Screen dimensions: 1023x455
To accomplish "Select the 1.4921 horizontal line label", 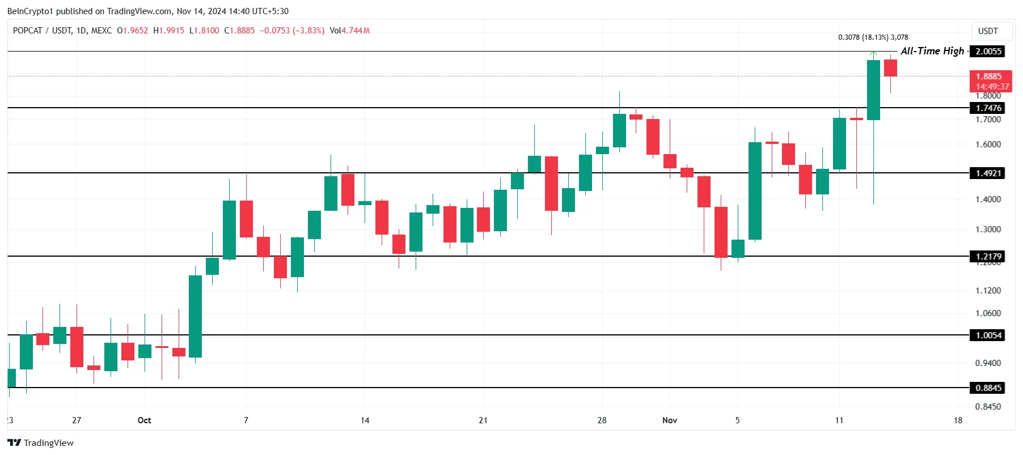I will tap(988, 173).
